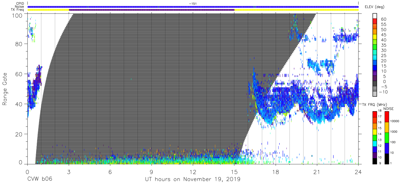Click the TX FRQ colorbar label 17
403x186 pixels.
(380, 116)
